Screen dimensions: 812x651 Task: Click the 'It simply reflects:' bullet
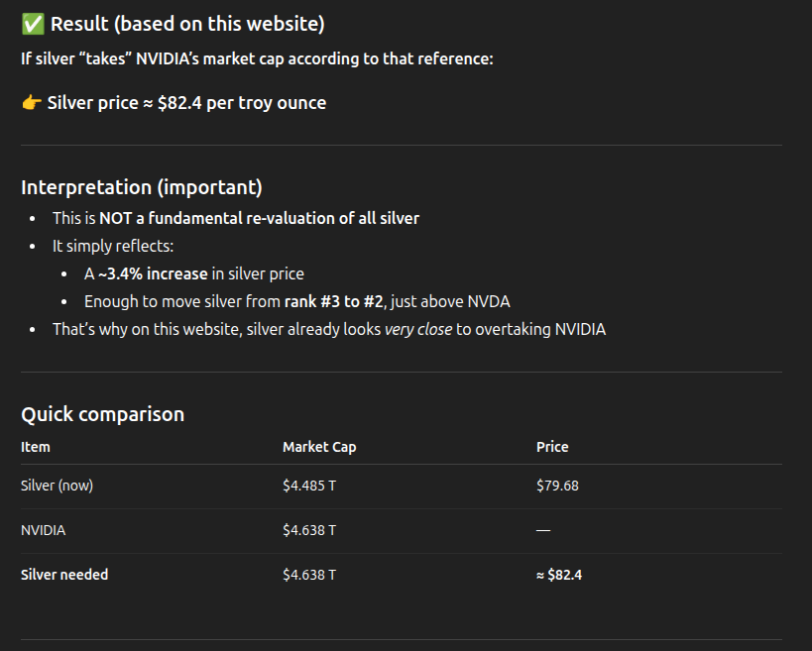tap(113, 247)
